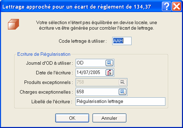Image resolution: width=183 pixels, height=128 pixels.
Task: Cancel using the Annuler button
Action: 109,118
